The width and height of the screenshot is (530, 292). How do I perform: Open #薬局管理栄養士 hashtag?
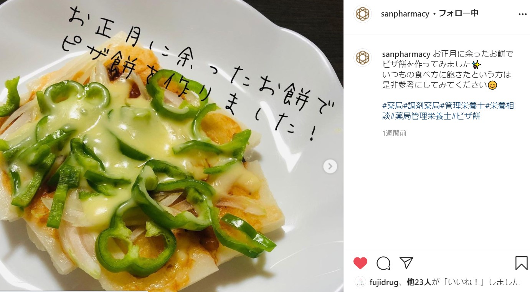tap(421, 116)
